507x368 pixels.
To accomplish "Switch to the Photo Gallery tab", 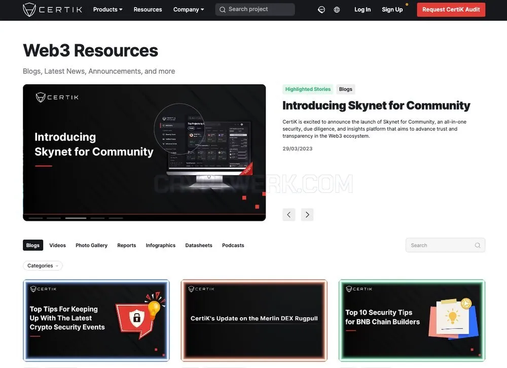I will click(91, 245).
